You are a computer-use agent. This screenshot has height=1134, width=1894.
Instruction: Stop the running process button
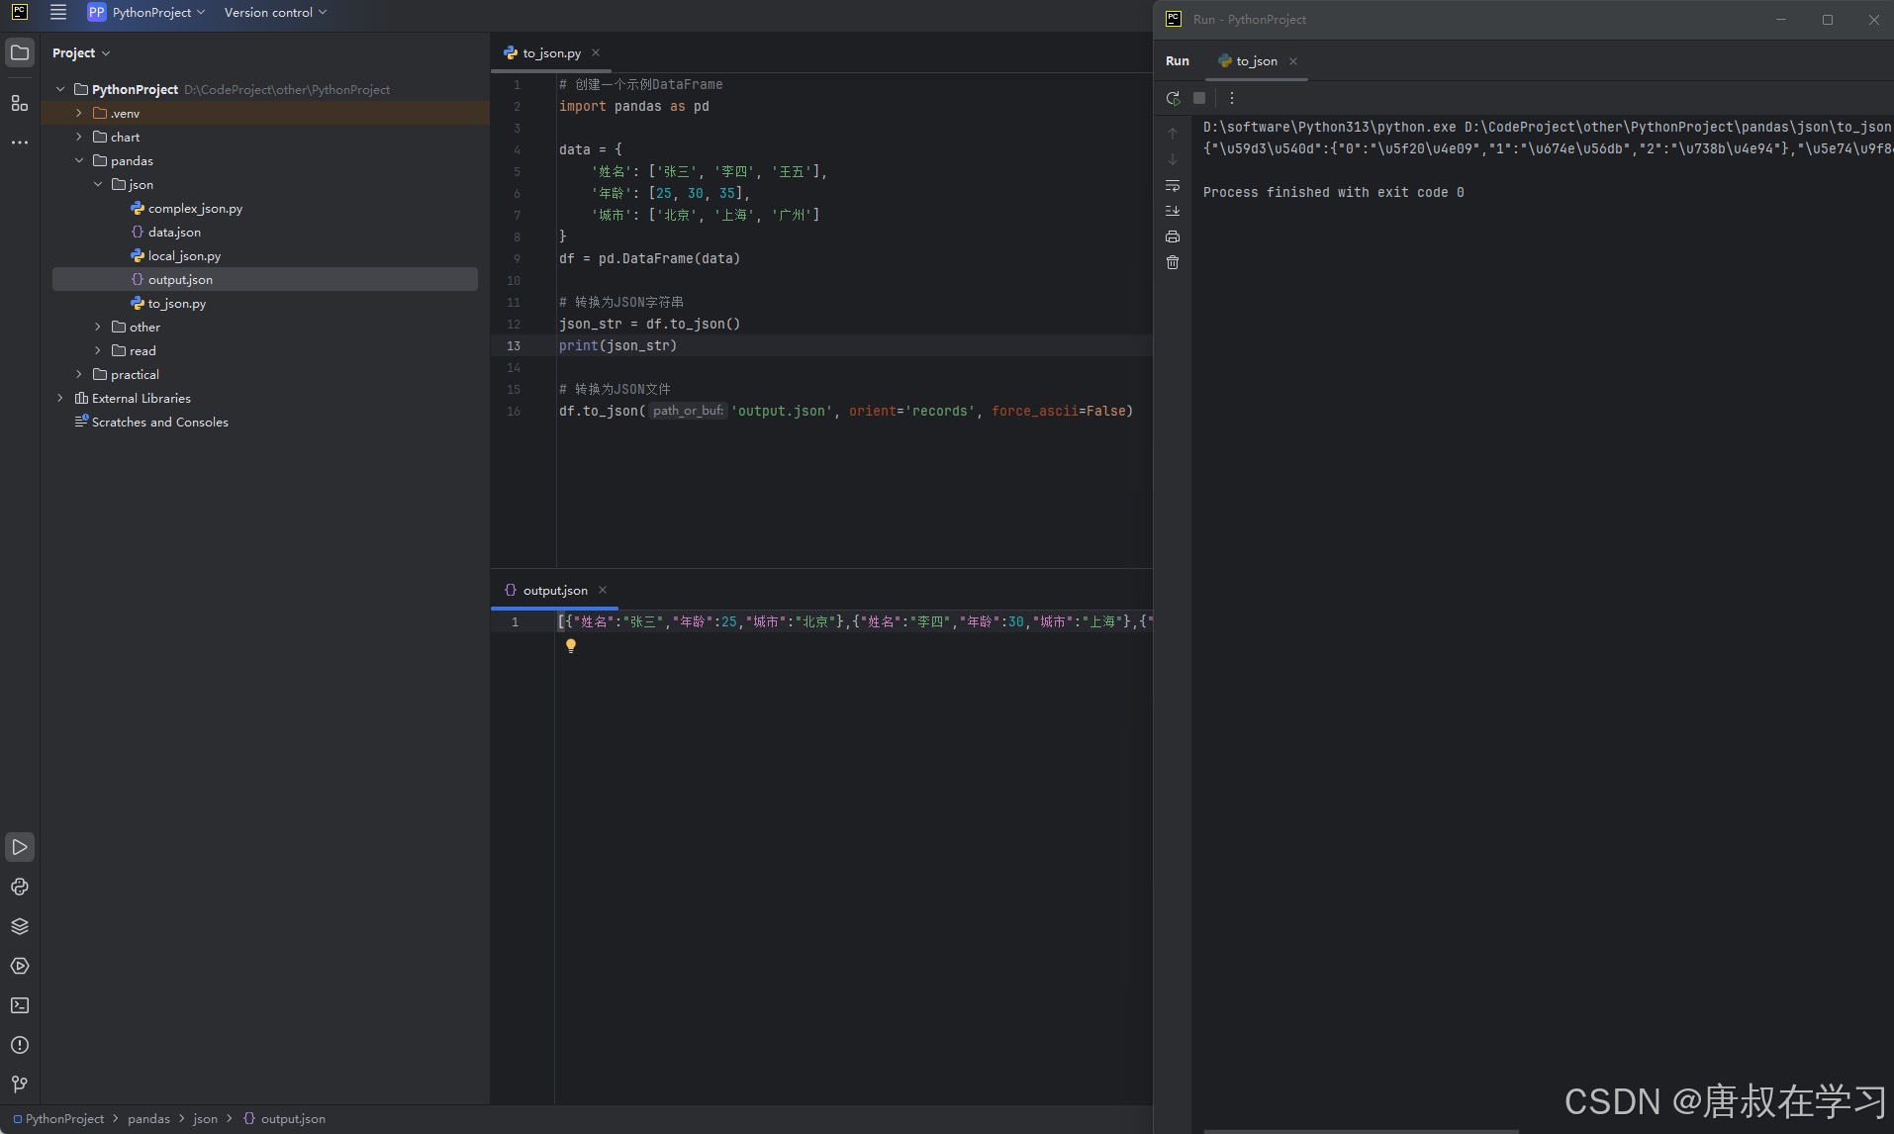(1199, 98)
